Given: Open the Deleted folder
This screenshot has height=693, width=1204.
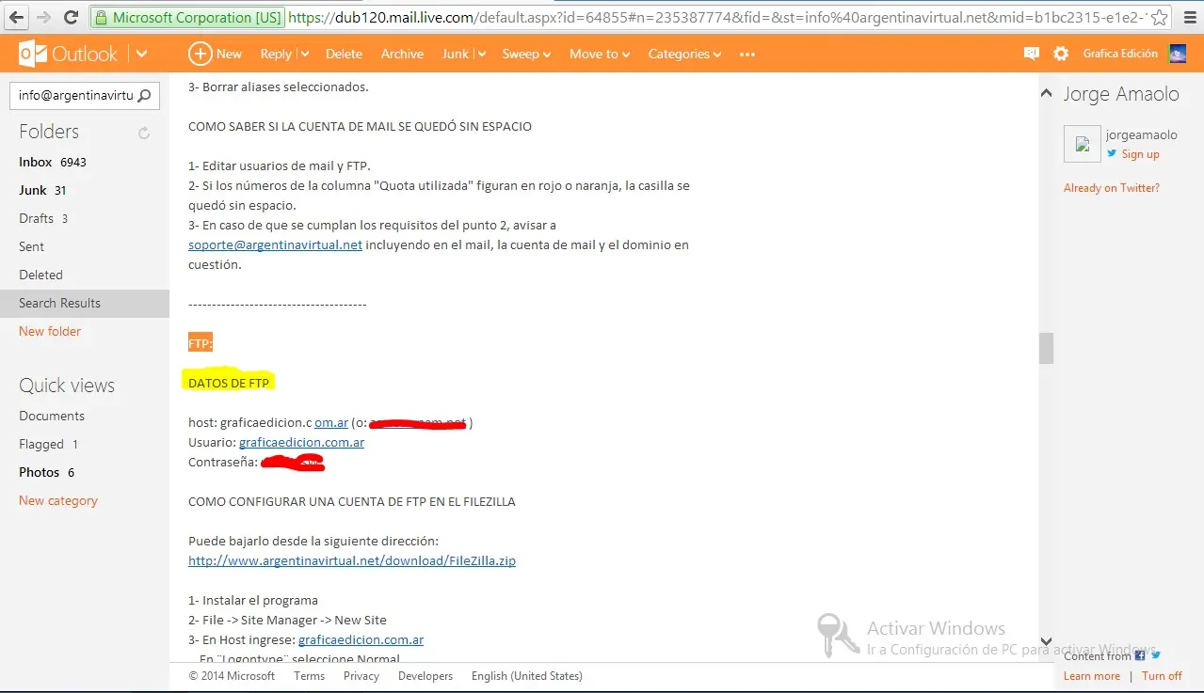Looking at the screenshot, I should click(x=40, y=275).
